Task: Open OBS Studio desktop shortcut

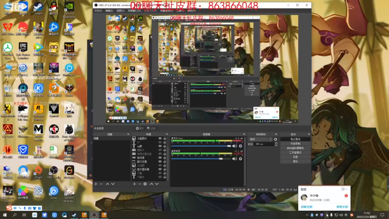Action: click(53, 172)
